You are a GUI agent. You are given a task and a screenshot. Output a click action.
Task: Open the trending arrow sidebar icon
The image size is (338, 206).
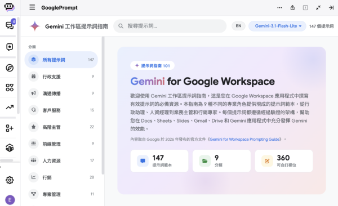pos(10,107)
